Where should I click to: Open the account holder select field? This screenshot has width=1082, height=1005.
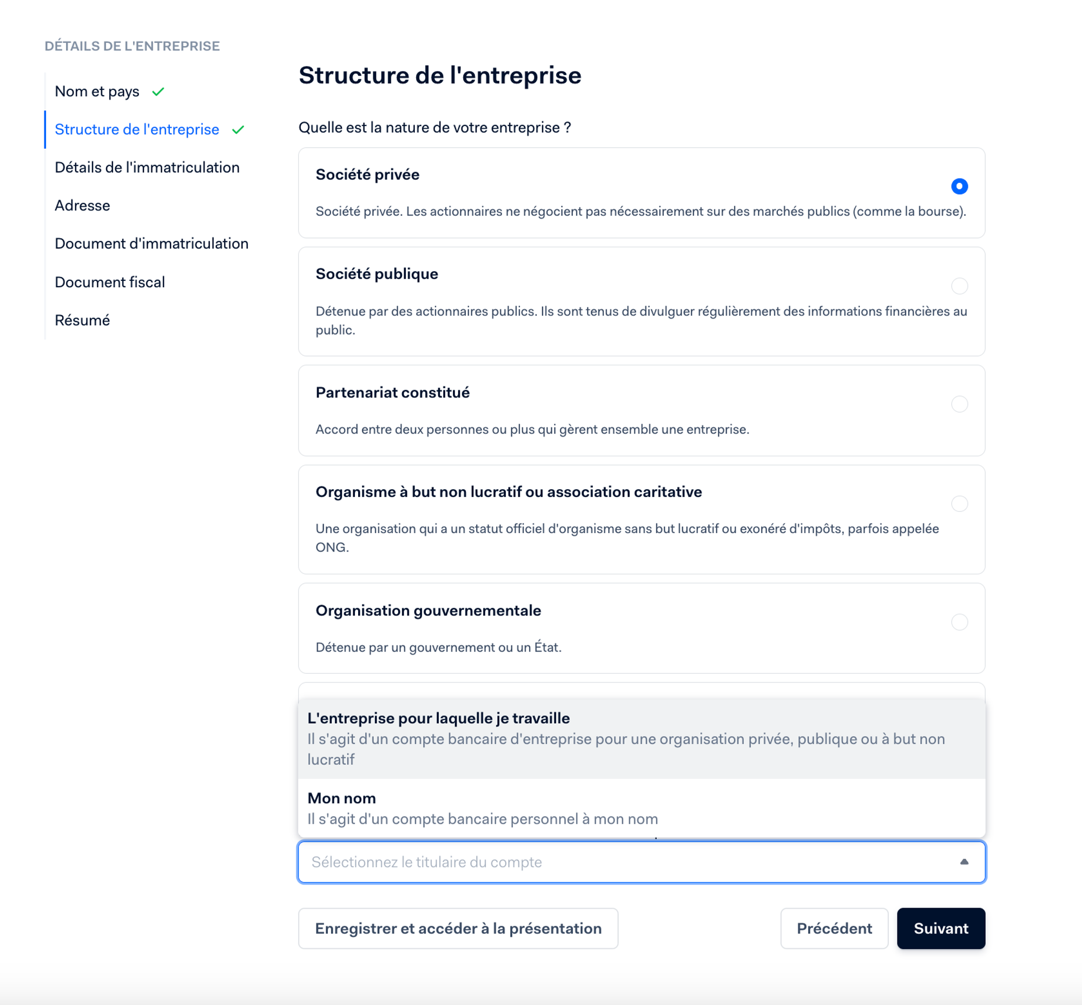tap(625, 862)
